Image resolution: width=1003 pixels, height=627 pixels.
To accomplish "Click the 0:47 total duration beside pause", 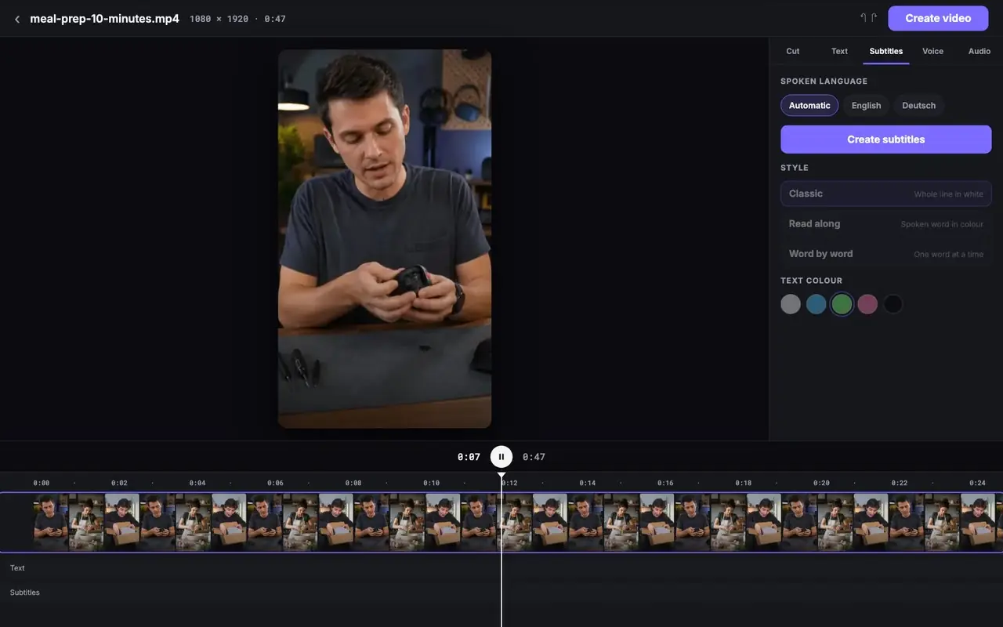I will pos(534,457).
